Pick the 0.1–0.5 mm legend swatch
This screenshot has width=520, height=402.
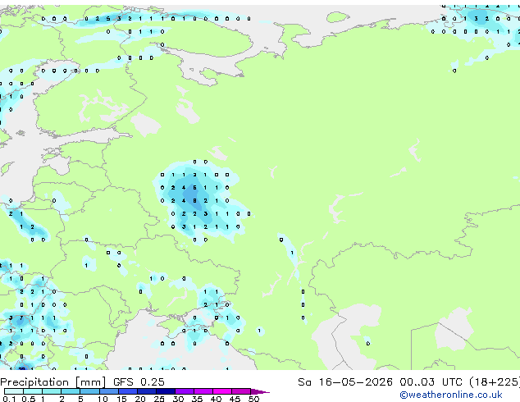point(14,391)
